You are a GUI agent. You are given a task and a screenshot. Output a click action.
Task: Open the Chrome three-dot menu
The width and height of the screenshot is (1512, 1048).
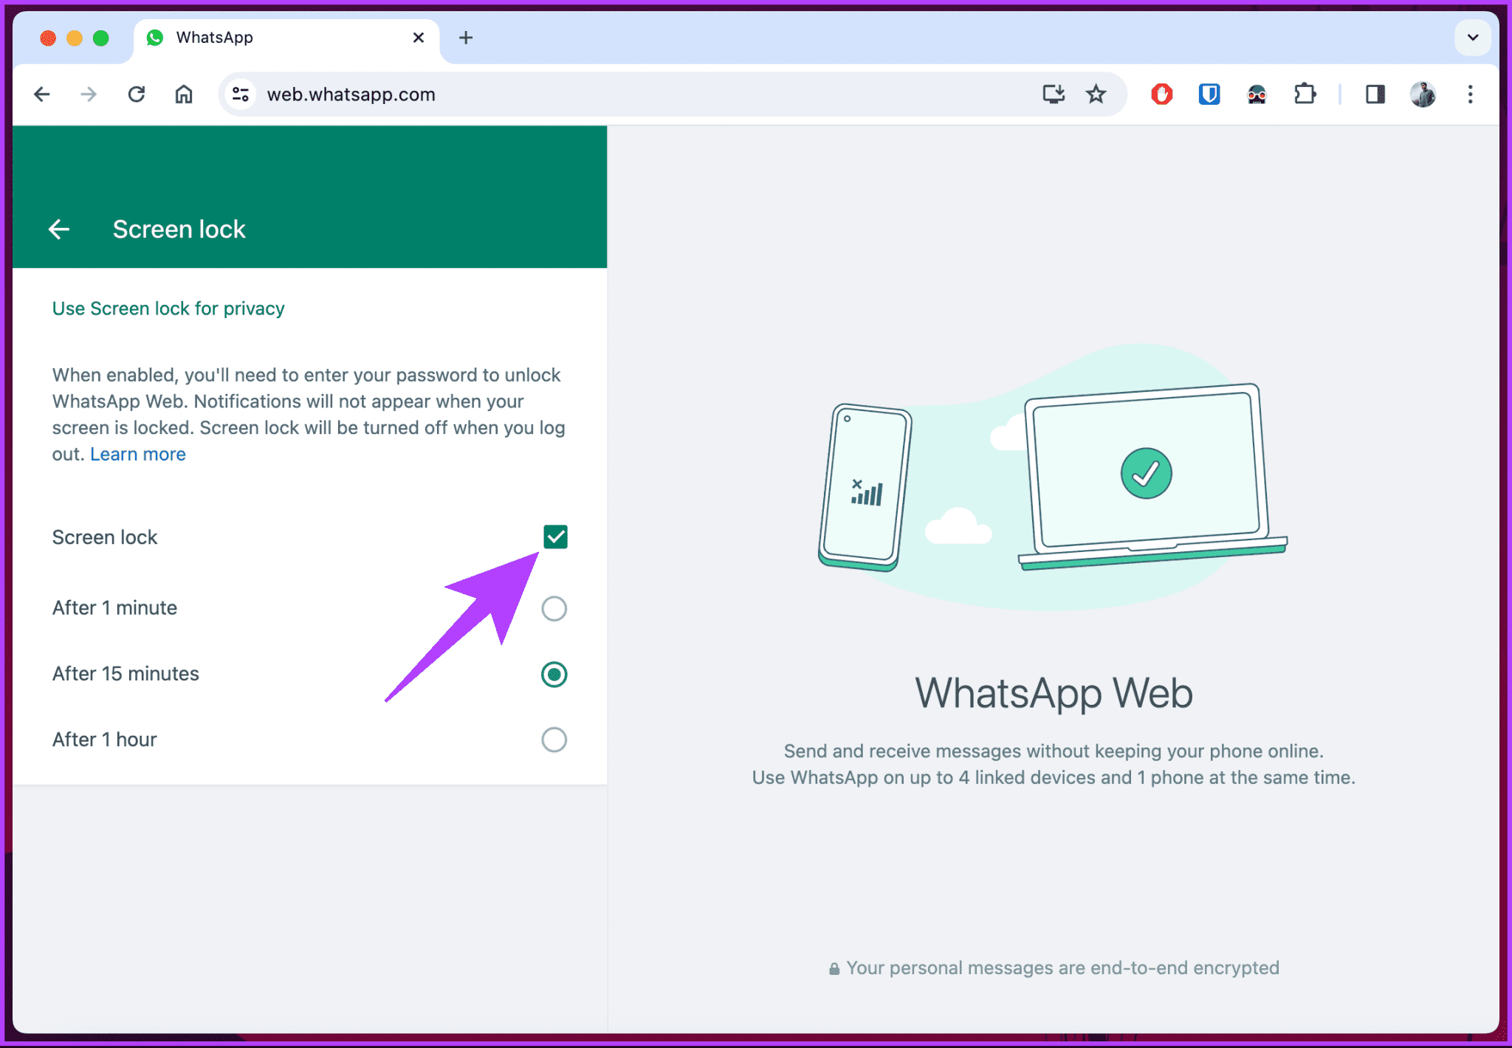coord(1470,94)
